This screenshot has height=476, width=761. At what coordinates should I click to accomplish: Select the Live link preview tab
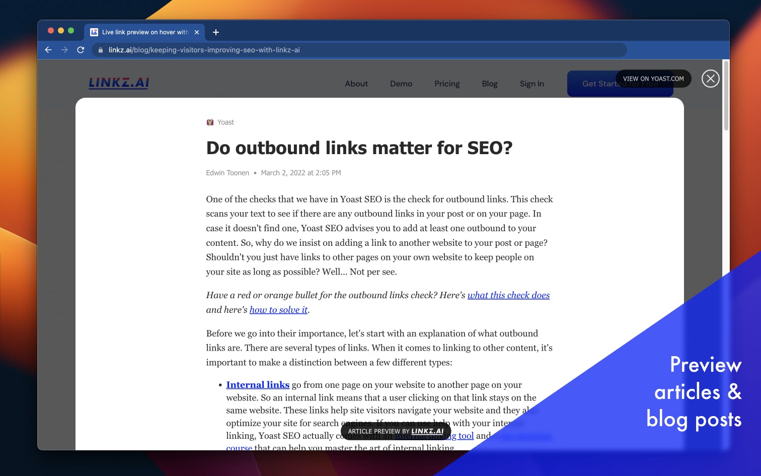click(144, 32)
